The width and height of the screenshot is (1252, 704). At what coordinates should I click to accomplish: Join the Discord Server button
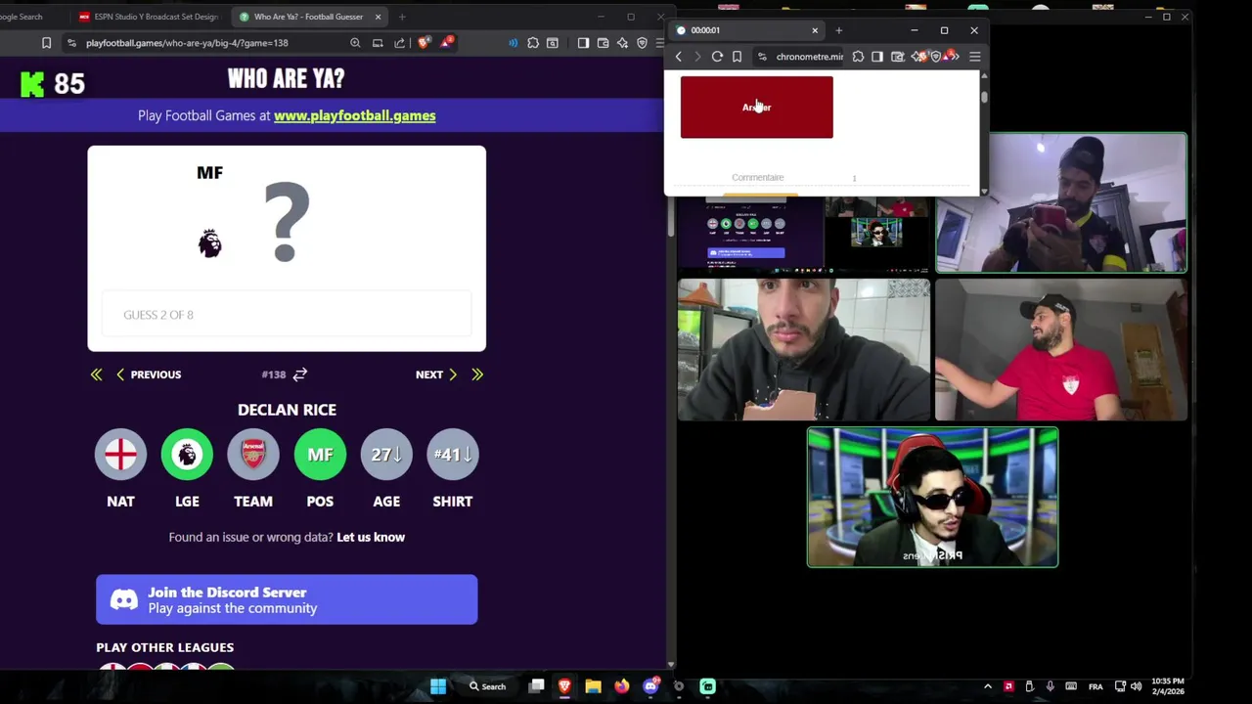pyautogui.click(x=287, y=599)
